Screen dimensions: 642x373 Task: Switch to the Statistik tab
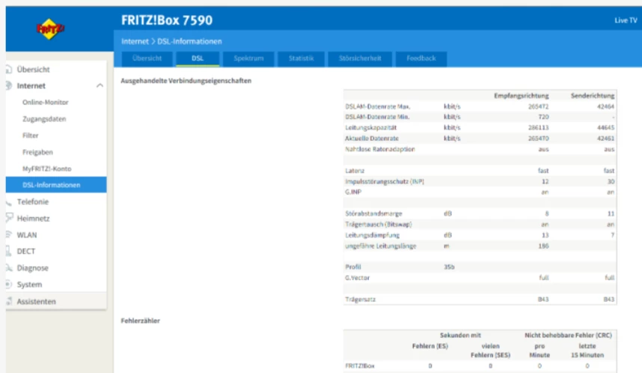pyautogui.click(x=302, y=58)
